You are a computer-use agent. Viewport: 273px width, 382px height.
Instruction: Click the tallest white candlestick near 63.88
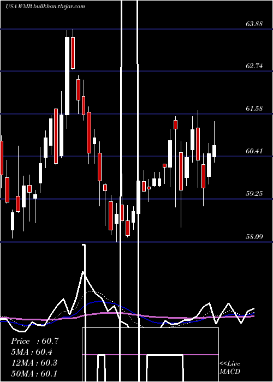point(67,76)
